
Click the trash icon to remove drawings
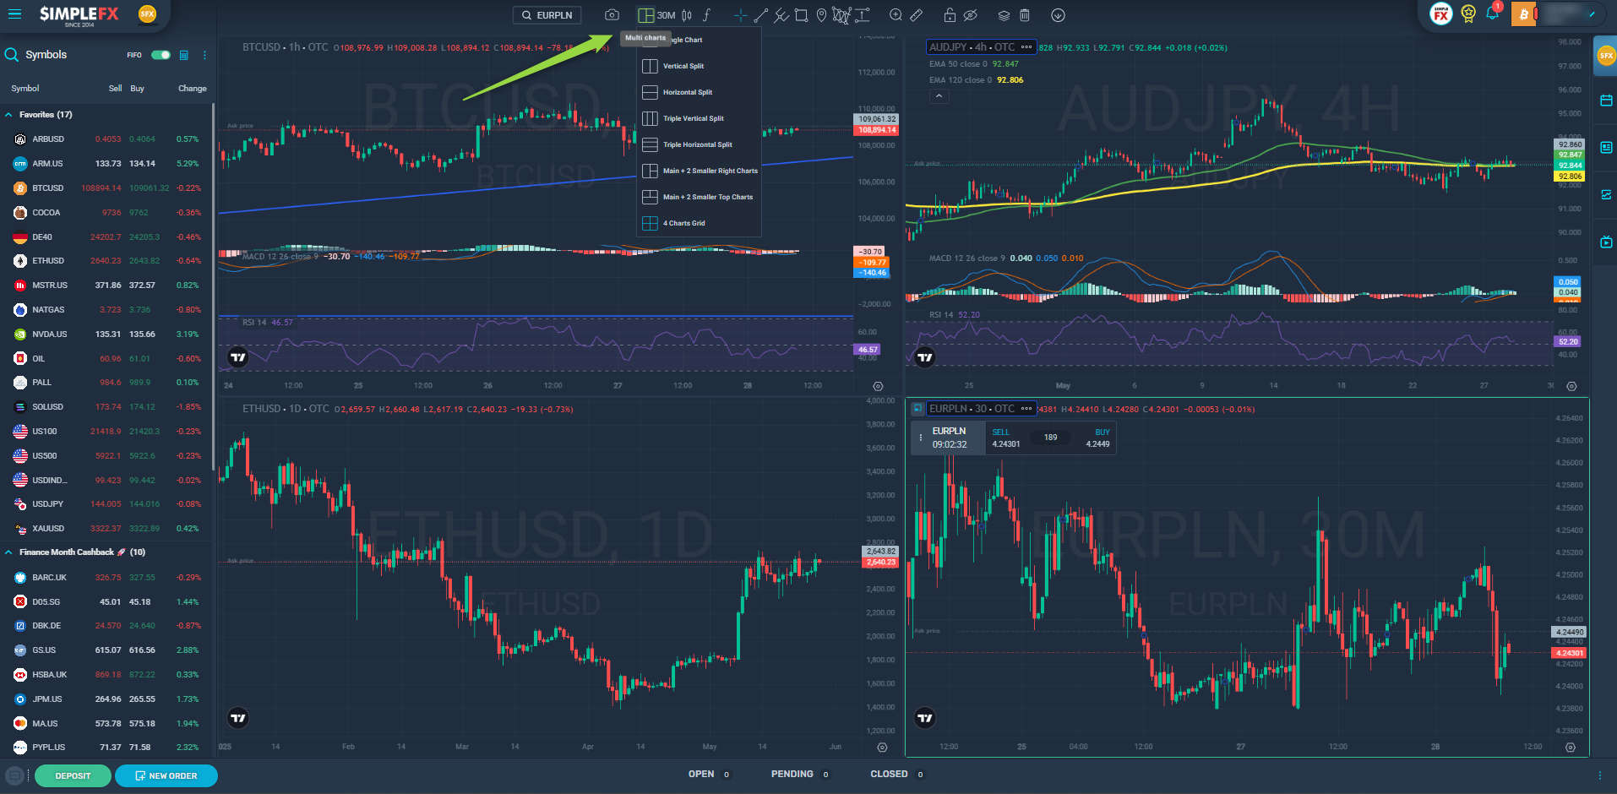[x=1024, y=15]
